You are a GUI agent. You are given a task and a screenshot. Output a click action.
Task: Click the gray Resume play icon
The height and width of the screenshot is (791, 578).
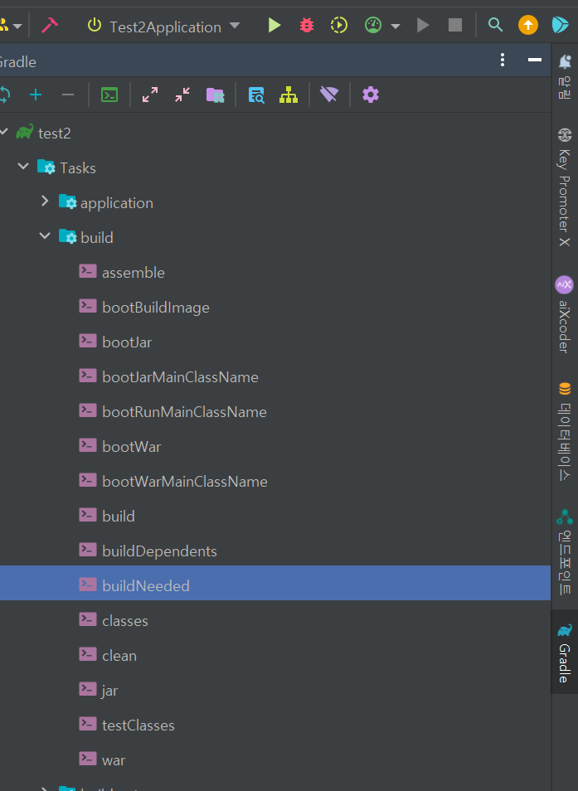(423, 25)
